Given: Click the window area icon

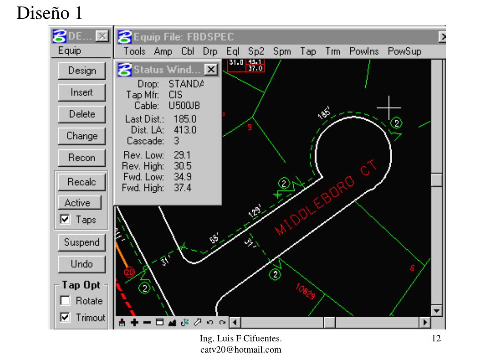Looking at the screenshot, I should [160, 322].
